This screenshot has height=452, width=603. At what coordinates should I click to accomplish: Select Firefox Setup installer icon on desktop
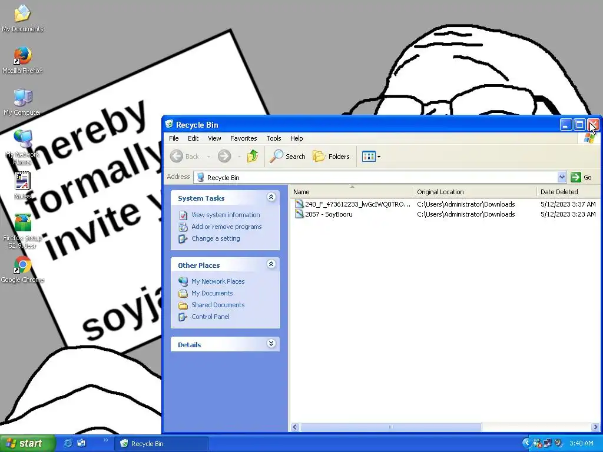point(22,231)
